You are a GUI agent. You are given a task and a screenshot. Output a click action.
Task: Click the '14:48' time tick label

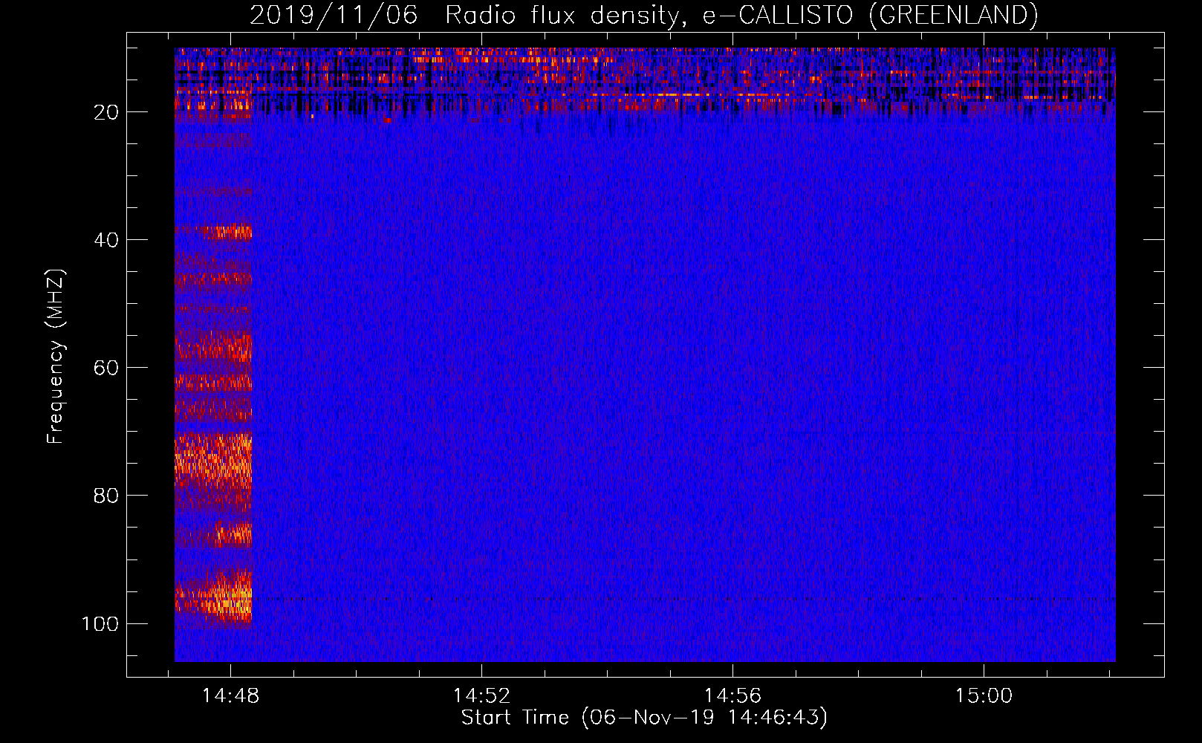pos(230,695)
